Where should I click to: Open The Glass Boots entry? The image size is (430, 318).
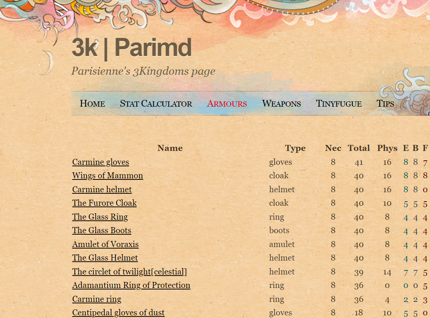click(x=102, y=231)
